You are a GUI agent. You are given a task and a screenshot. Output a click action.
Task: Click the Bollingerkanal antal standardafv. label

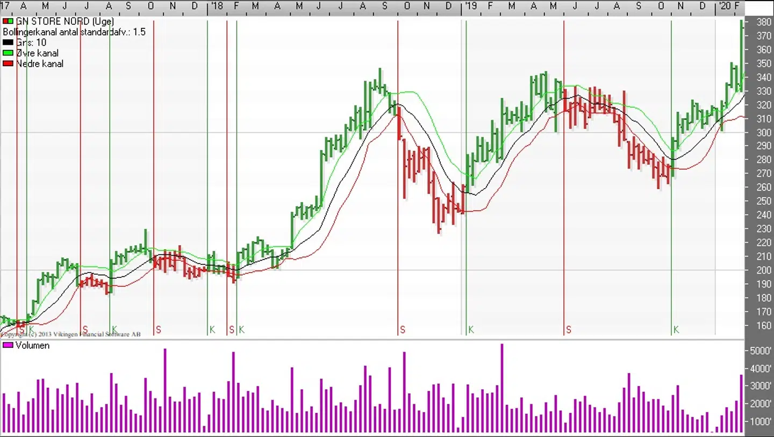[x=74, y=32]
